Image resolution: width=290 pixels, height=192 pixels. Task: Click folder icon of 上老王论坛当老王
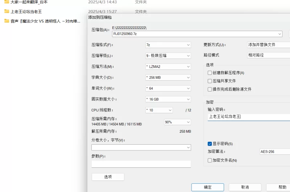tap(7, 12)
